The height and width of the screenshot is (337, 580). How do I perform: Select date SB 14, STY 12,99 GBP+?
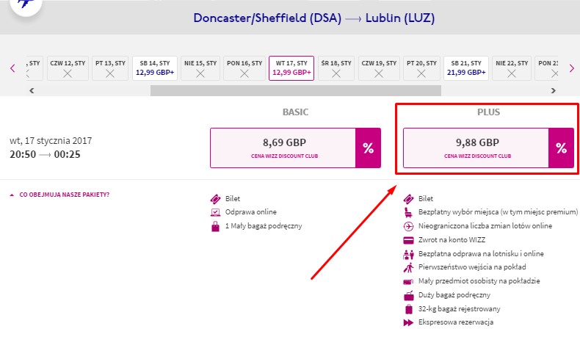pyautogui.click(x=155, y=68)
